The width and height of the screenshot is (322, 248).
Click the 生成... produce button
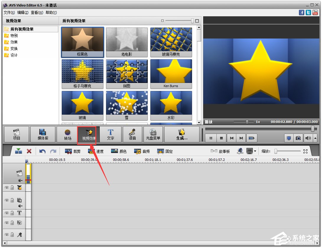pyautogui.click(x=182, y=134)
